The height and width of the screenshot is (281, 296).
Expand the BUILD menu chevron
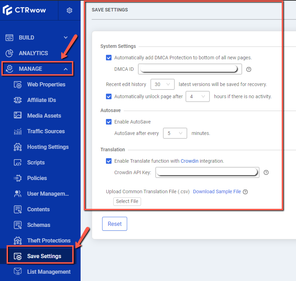coord(66,37)
